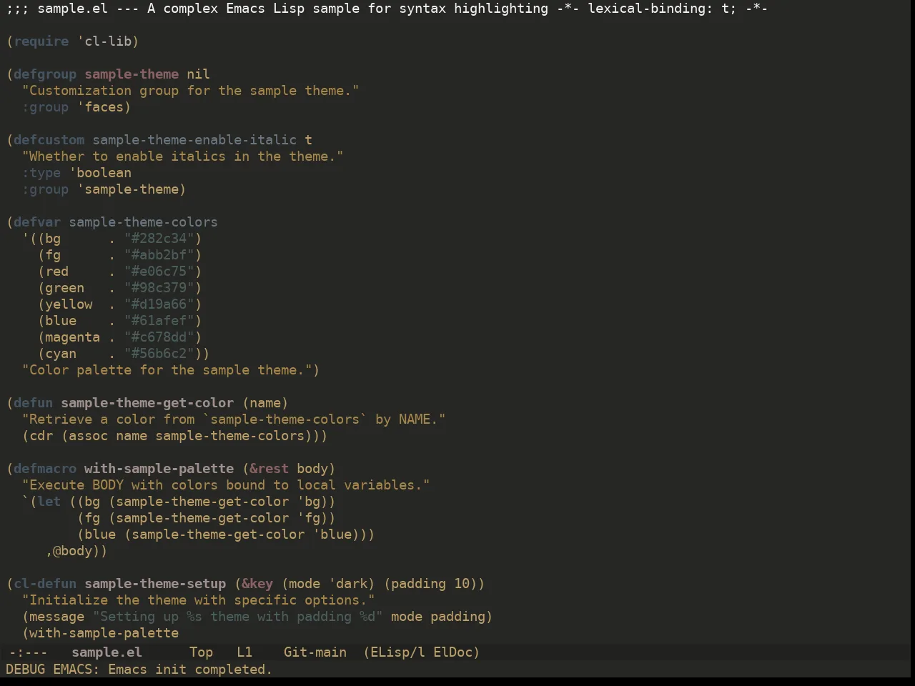Click sample-theme-colors in the defvar line

point(144,222)
